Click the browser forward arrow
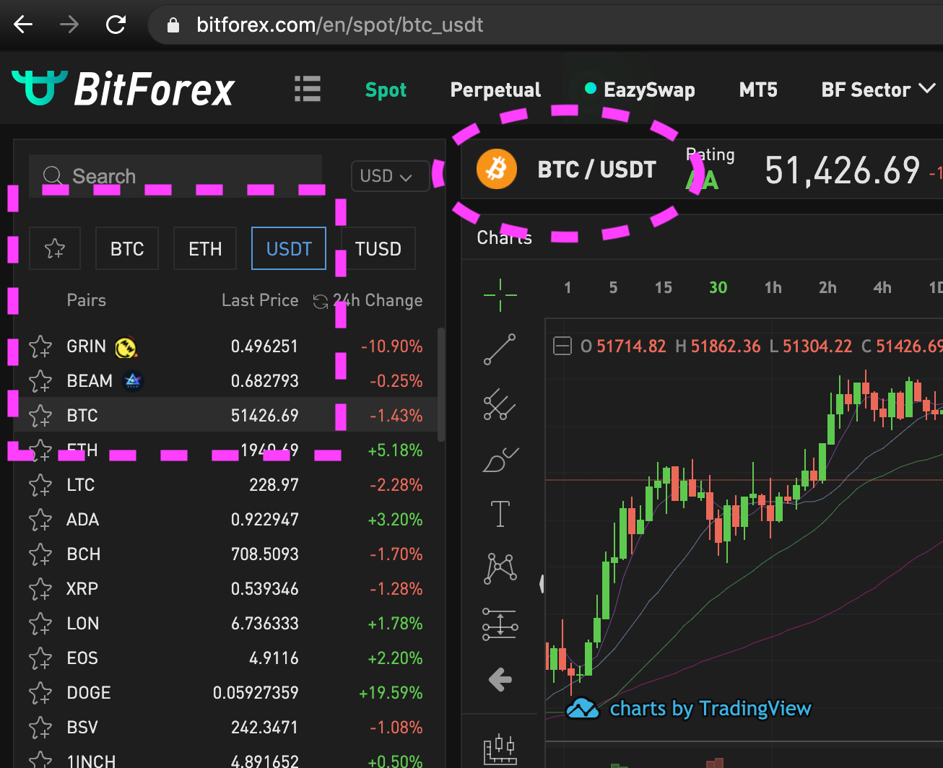The image size is (943, 768). point(69,25)
